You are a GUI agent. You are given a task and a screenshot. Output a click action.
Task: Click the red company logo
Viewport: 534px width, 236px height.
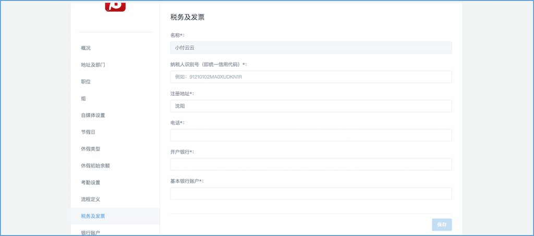tap(115, 6)
